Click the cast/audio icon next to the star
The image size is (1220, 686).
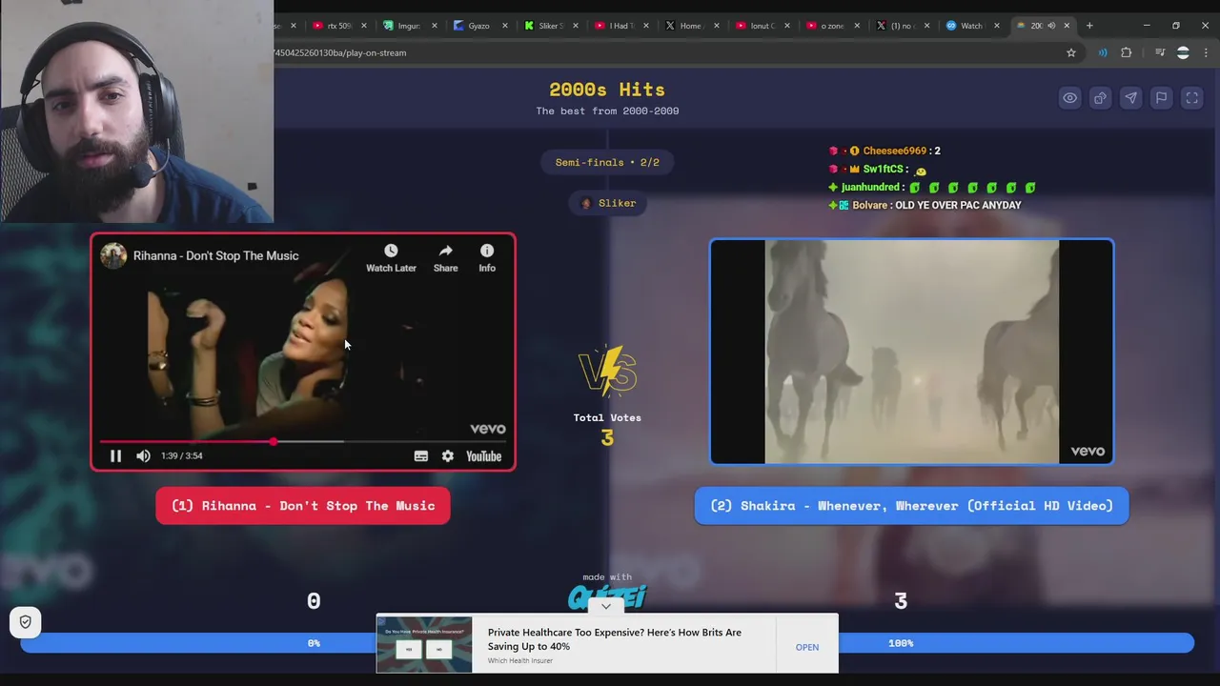tap(1103, 52)
